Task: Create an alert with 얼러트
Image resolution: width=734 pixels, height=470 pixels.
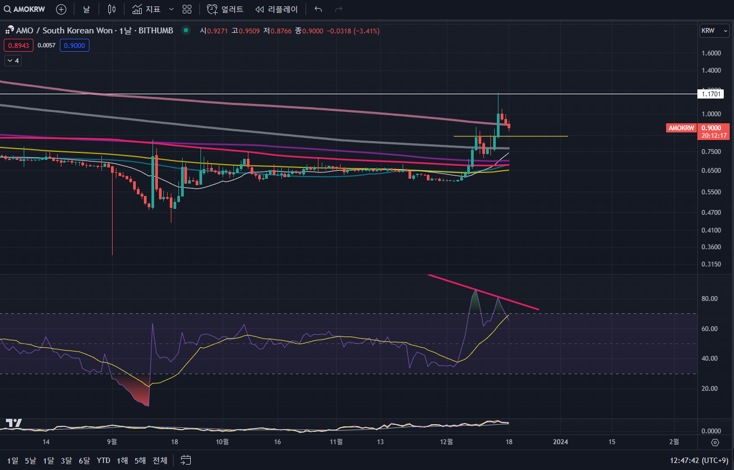Action: 225,9
